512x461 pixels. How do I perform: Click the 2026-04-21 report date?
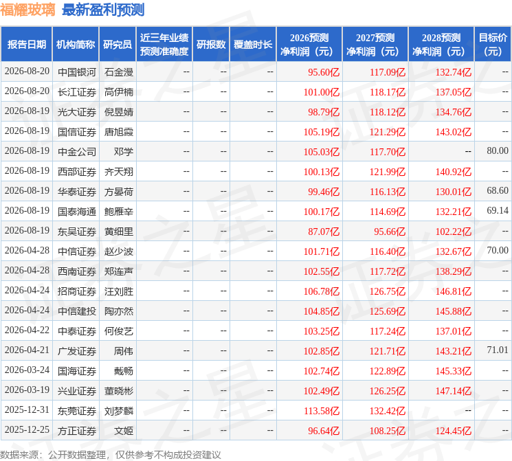[x=27, y=350]
